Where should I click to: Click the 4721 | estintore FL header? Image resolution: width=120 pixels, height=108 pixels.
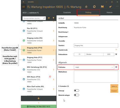click(31, 13)
